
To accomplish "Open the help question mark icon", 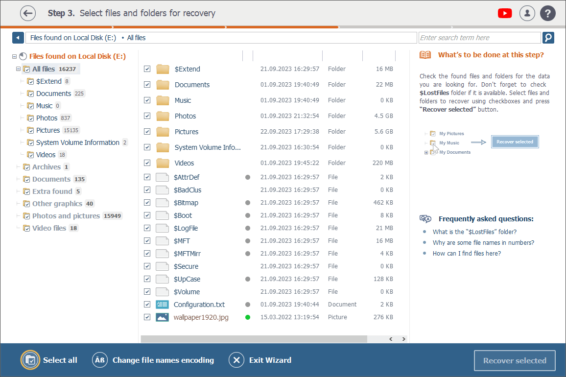I will pos(548,13).
